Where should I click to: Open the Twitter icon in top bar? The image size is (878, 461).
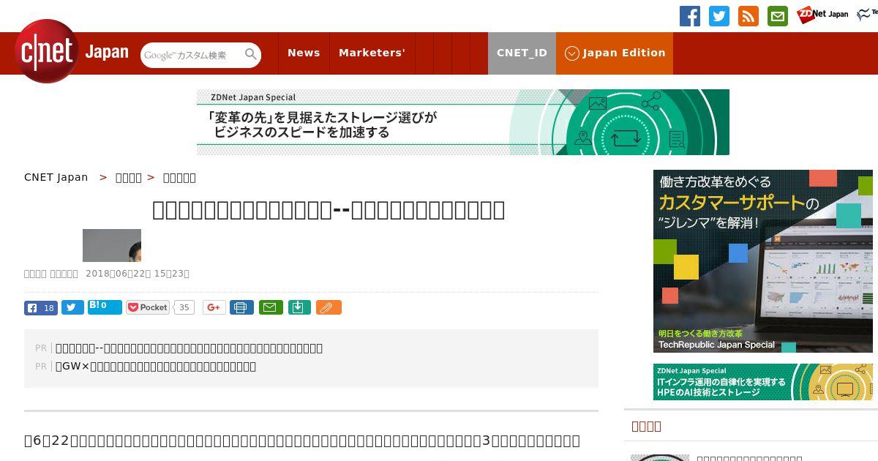719,16
